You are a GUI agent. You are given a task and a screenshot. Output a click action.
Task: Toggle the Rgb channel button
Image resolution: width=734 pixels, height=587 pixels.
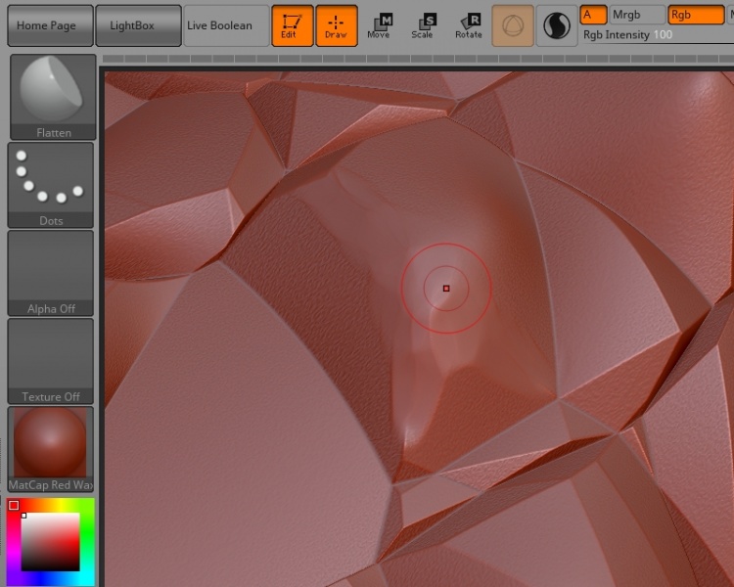696,15
